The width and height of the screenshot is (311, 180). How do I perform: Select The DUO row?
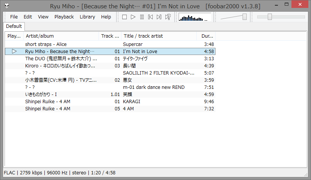(x=110, y=59)
